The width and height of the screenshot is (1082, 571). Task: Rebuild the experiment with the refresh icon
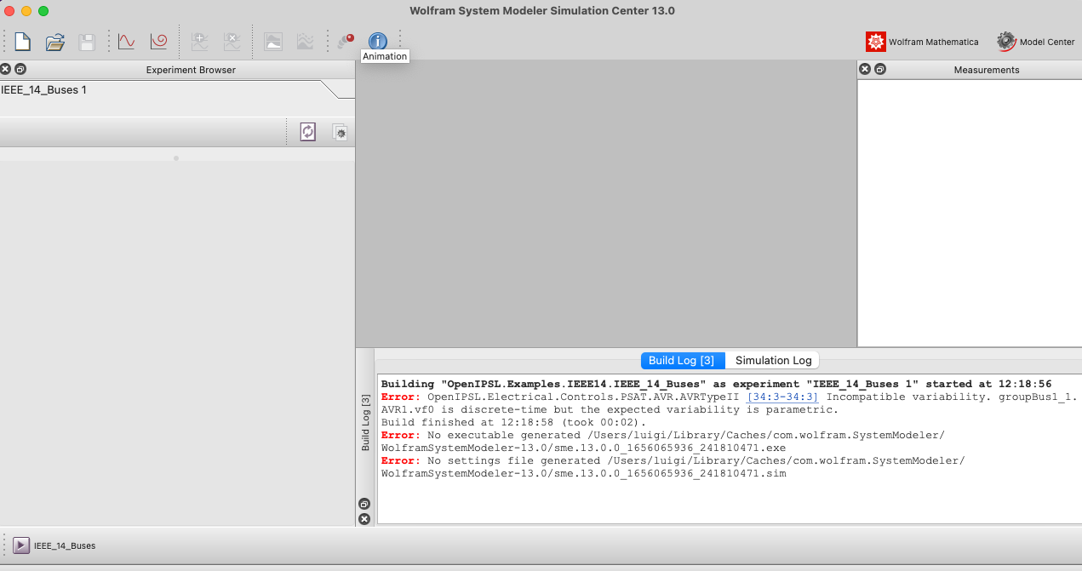pos(307,132)
